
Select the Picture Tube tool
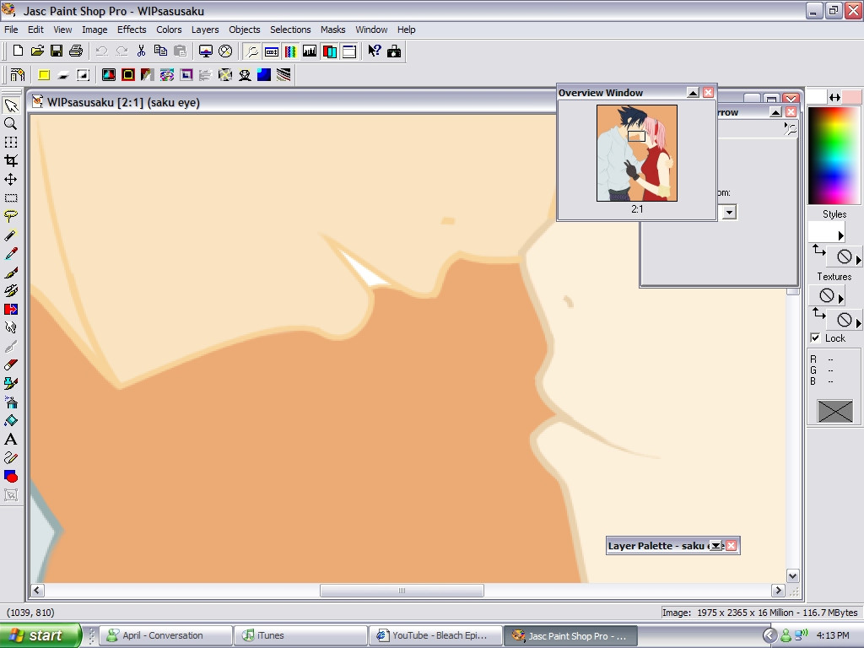pyautogui.click(x=11, y=384)
